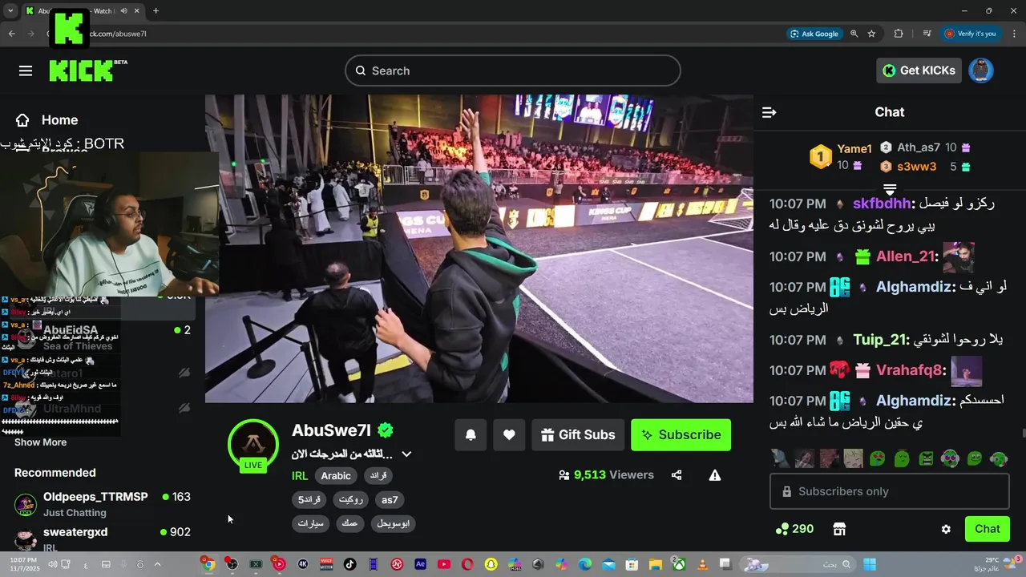The image size is (1026, 577).
Task: Open AbuEidSA followed channel
Action: pos(103,337)
